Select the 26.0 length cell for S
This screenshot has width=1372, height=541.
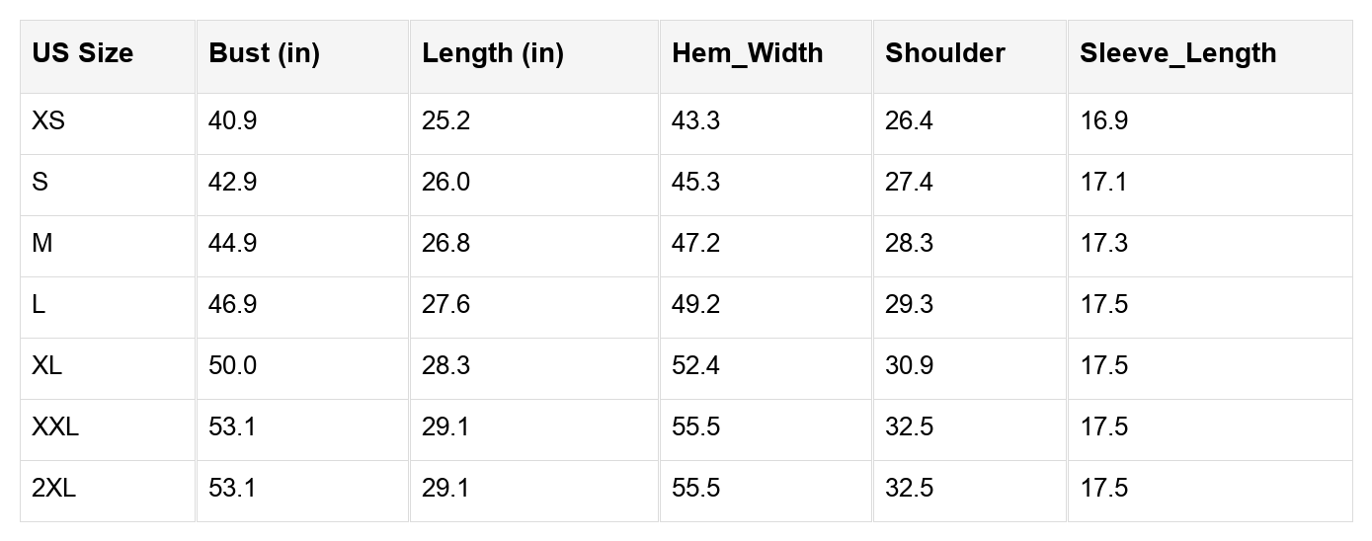[x=446, y=183]
